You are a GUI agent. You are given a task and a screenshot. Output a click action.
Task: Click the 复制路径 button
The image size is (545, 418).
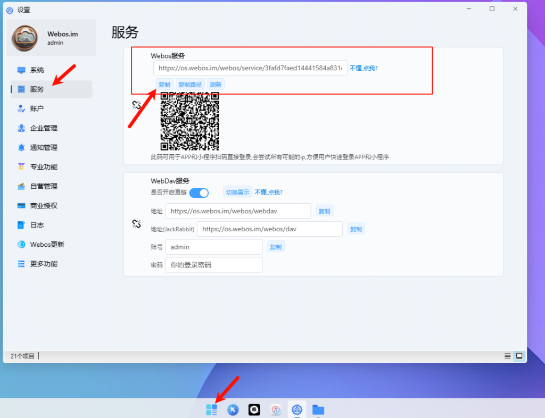coord(190,84)
